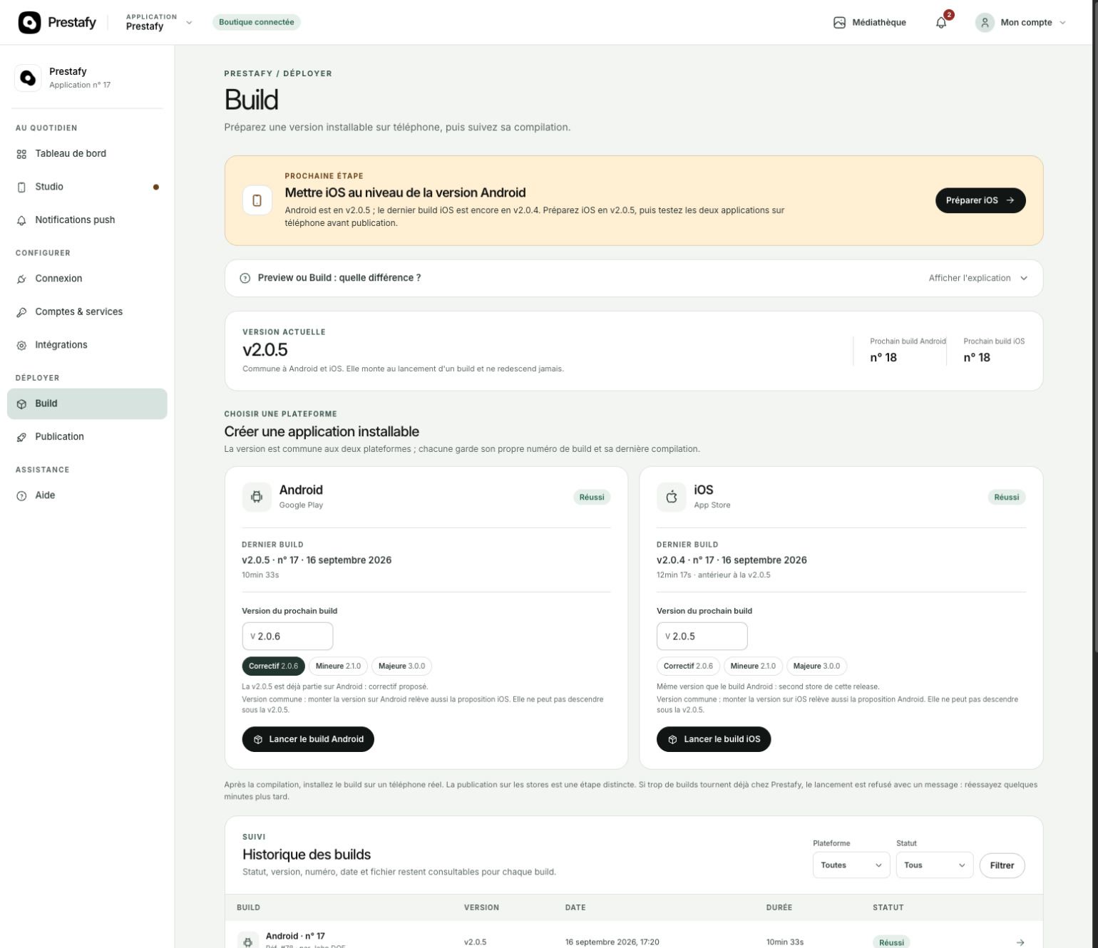Click the Filtrer button
Viewport: 1098px width, 948px height.
click(1002, 865)
